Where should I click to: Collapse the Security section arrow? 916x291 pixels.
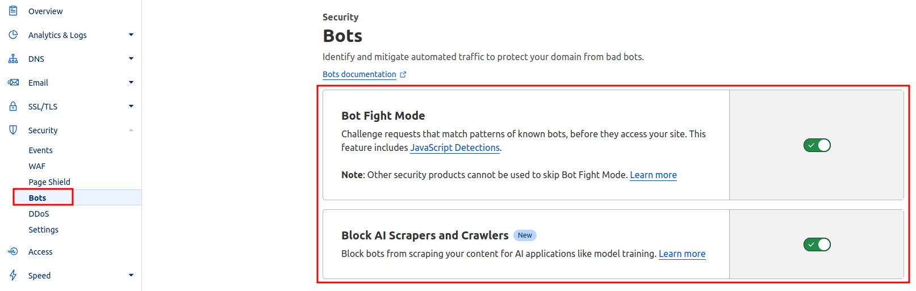pos(131,130)
